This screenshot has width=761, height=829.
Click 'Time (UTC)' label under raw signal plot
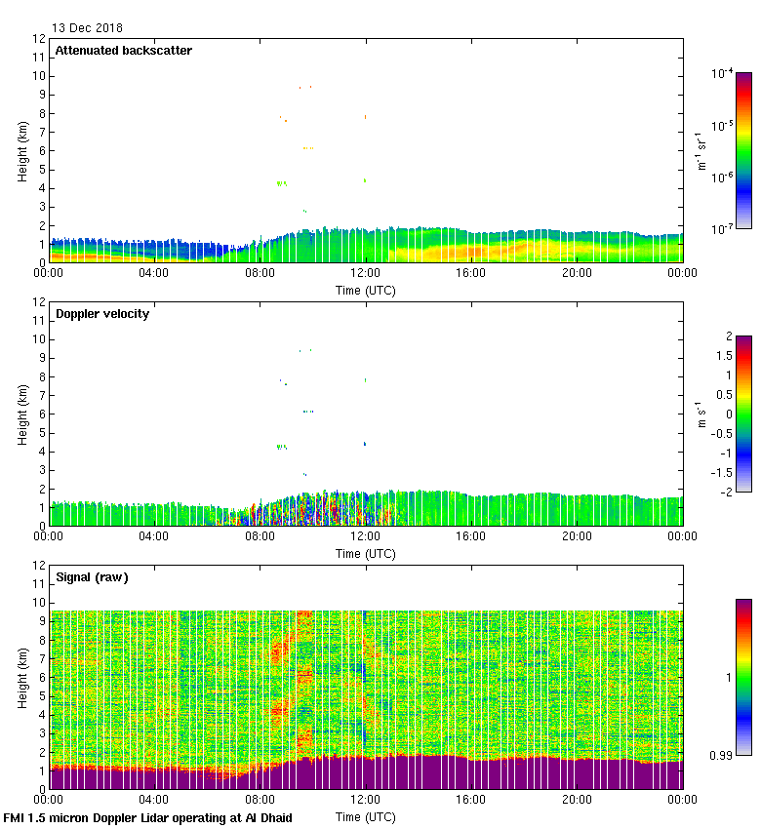click(x=366, y=817)
